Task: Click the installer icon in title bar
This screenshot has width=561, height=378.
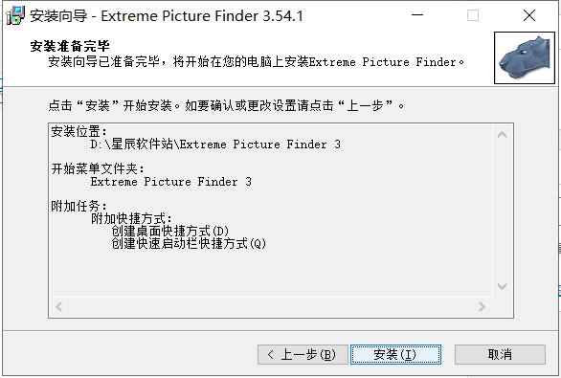Action: tap(15, 15)
